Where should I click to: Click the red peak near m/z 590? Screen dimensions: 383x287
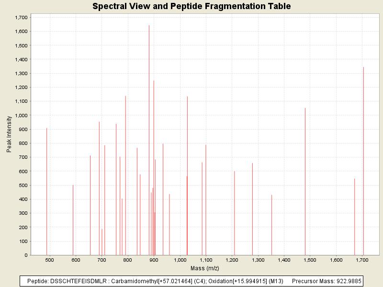[73, 220]
